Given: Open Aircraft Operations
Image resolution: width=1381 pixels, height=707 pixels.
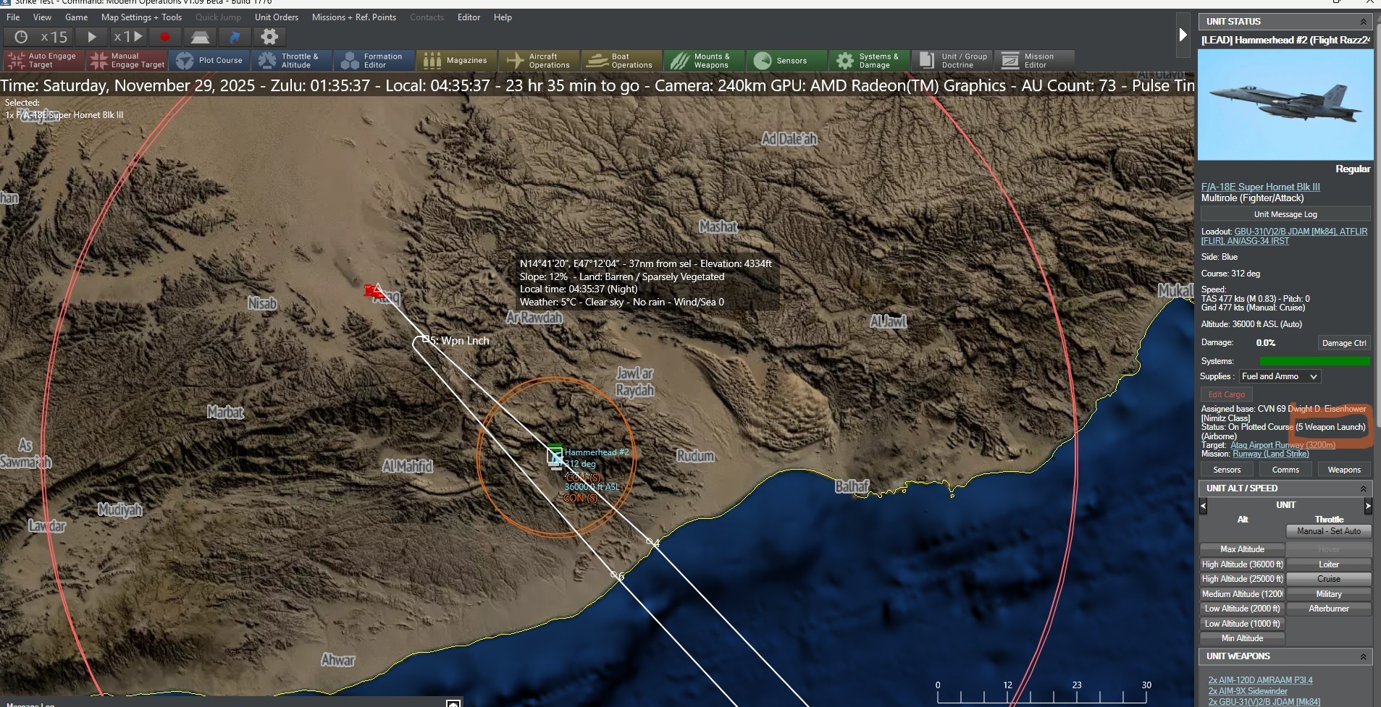Looking at the screenshot, I should tap(540, 61).
